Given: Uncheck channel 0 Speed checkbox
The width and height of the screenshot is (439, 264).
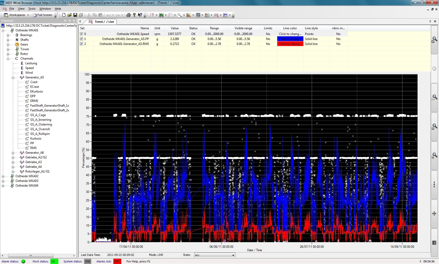Looking at the screenshot, I should (81, 34).
